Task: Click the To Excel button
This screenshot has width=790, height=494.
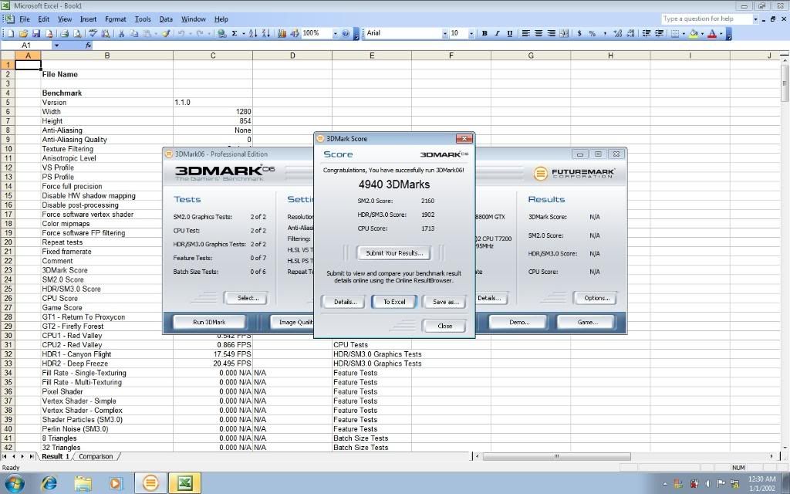Action: tap(394, 302)
